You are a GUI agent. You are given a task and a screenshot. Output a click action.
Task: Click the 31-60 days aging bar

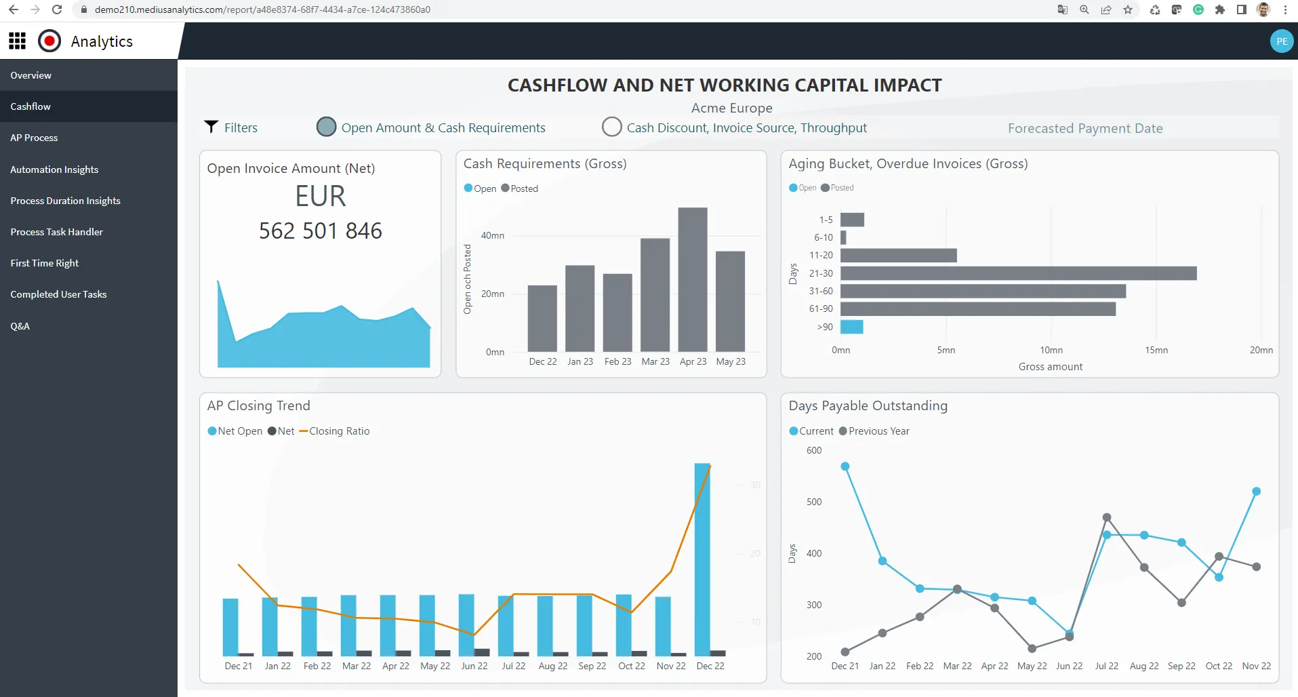[x=983, y=291]
